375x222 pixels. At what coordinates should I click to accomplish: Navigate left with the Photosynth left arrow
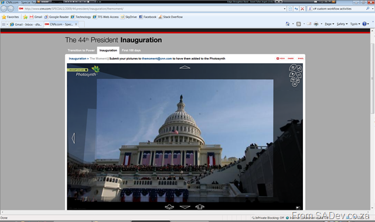pyautogui.click(x=73, y=138)
